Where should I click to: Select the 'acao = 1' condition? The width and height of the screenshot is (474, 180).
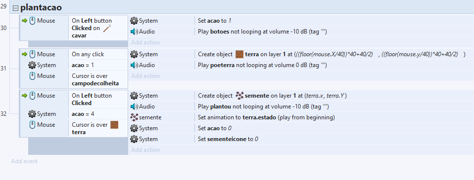(x=74, y=65)
